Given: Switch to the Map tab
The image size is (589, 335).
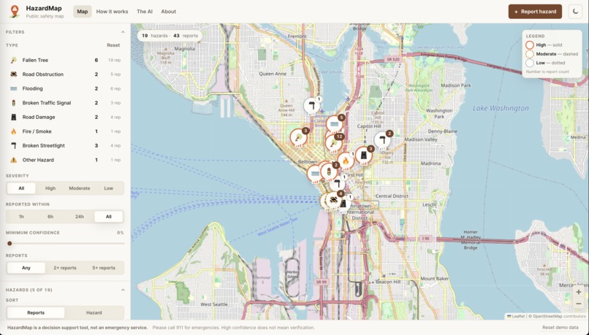Looking at the screenshot, I should coord(83,12).
